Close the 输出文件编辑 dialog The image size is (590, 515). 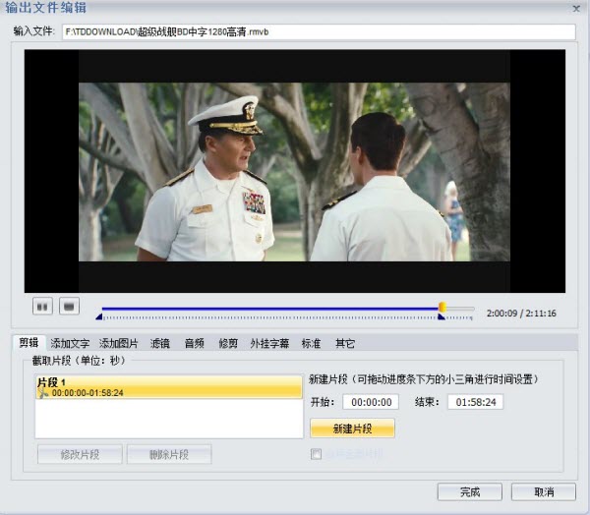[576, 8]
